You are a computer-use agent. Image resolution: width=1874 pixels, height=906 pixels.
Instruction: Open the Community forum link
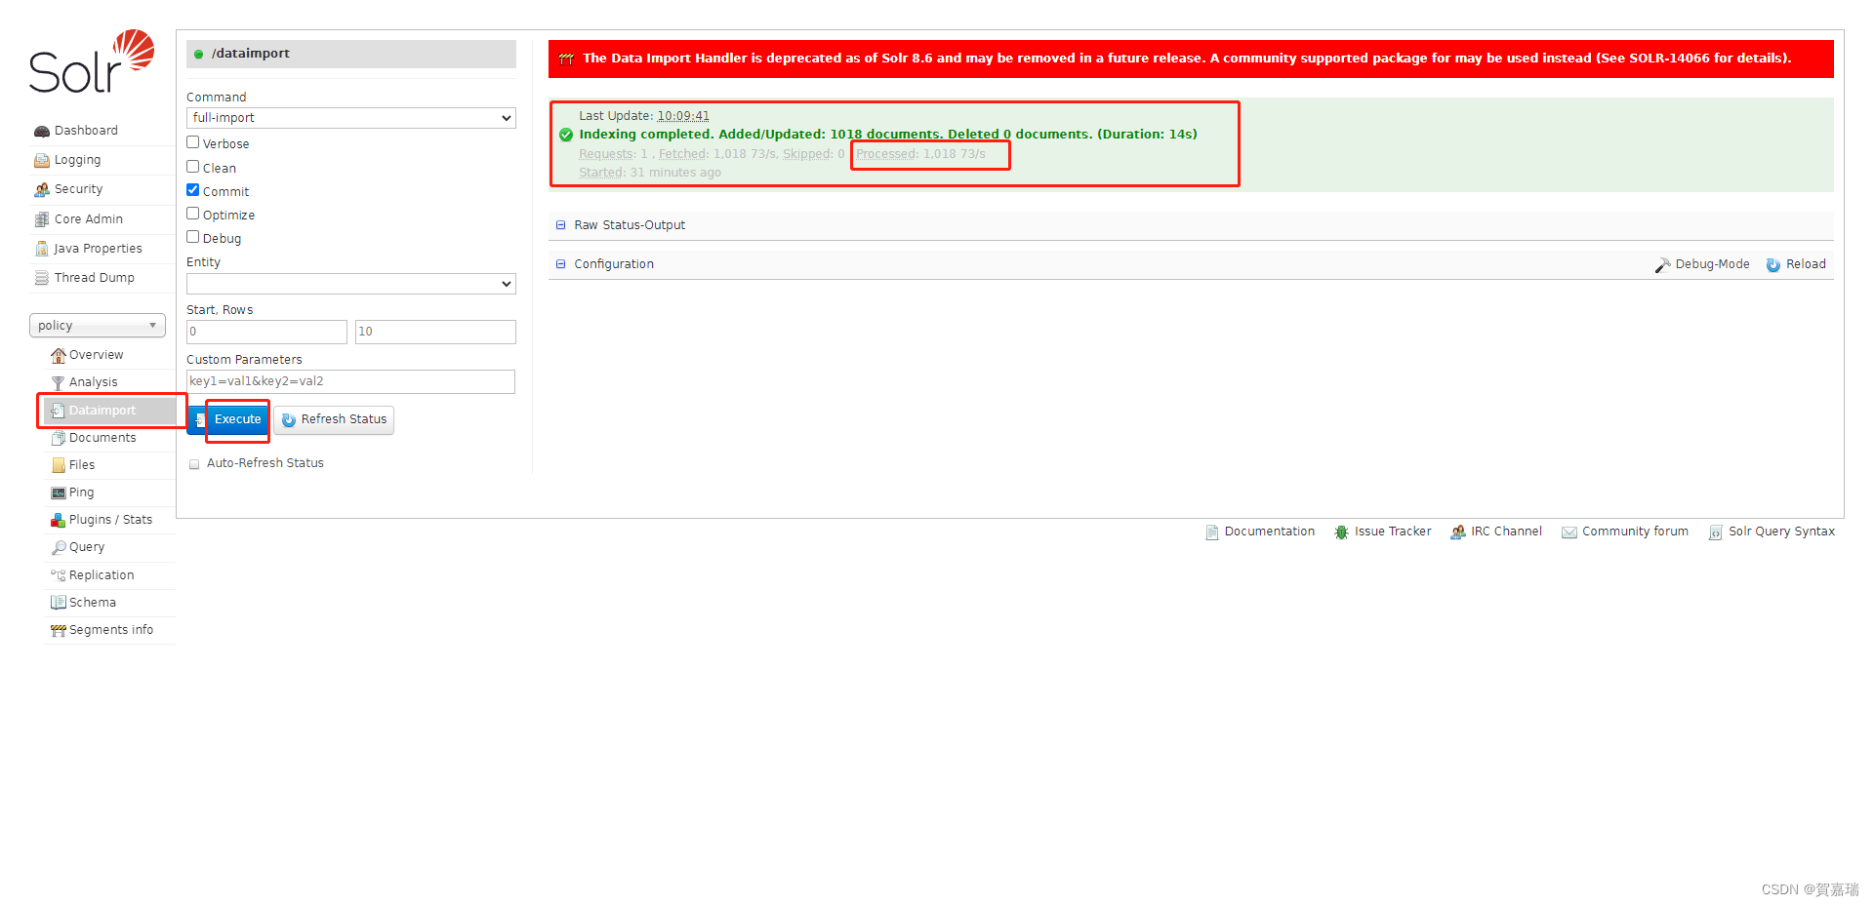coord(1635,532)
